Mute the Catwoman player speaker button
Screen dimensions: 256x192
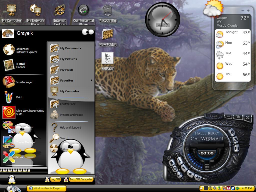tap(207, 167)
